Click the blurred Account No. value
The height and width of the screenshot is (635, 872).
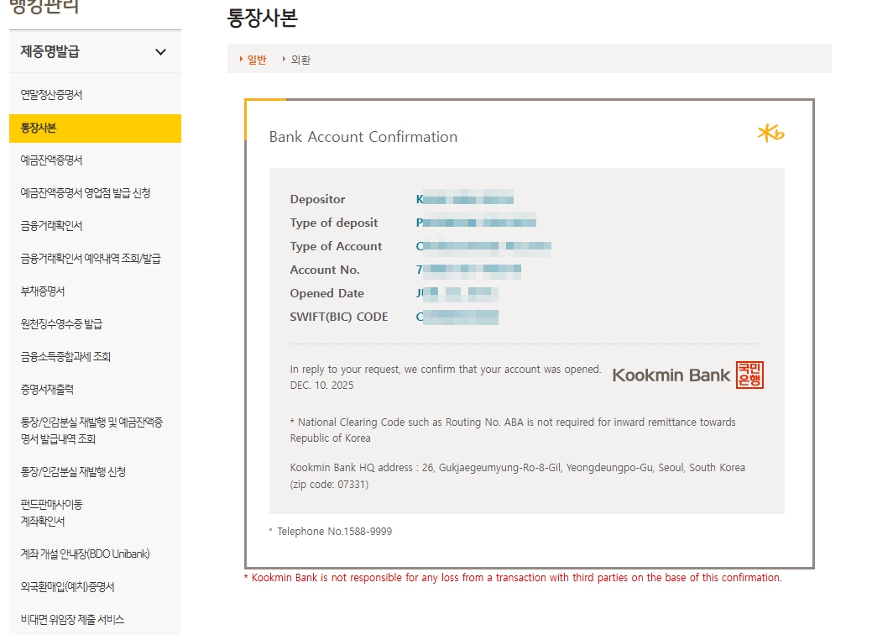point(468,270)
